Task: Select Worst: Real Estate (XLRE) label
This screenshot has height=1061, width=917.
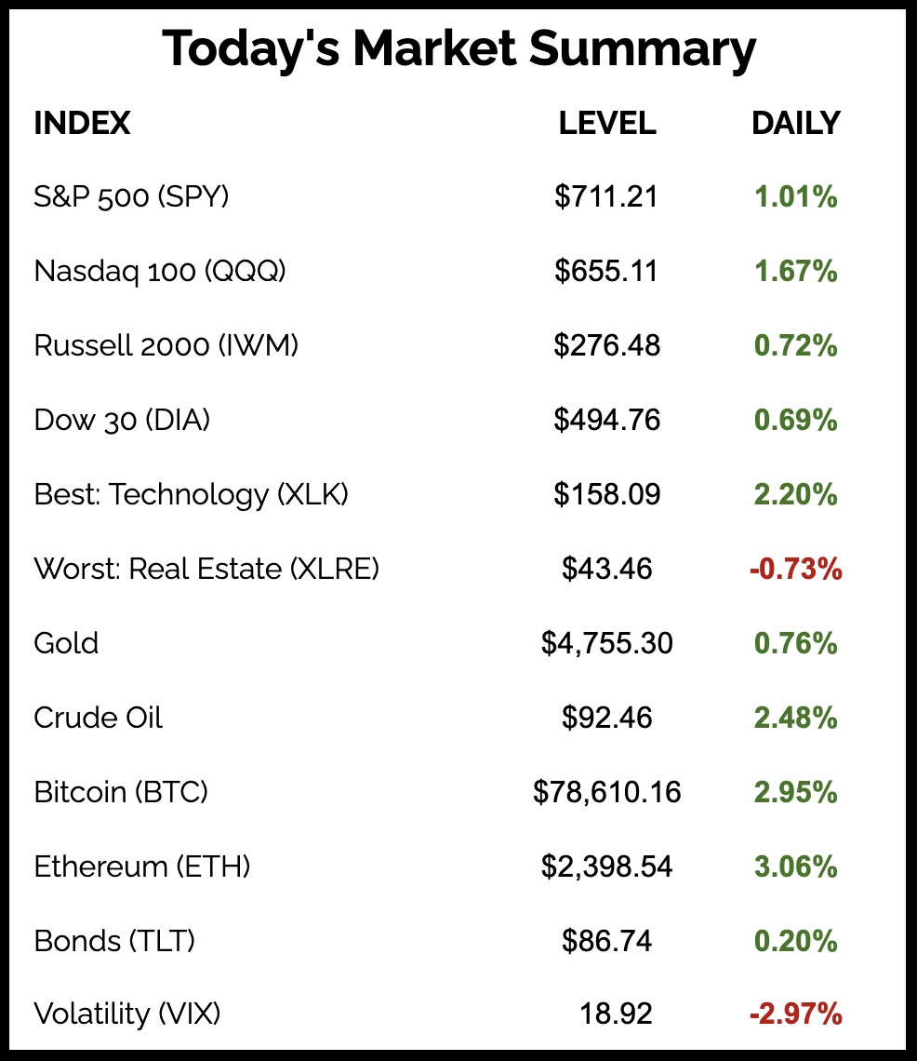Action: click(x=206, y=569)
